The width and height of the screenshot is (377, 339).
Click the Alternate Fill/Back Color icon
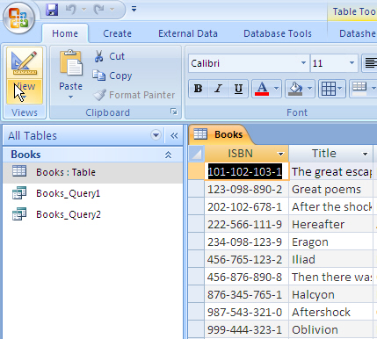pyautogui.click(x=359, y=89)
